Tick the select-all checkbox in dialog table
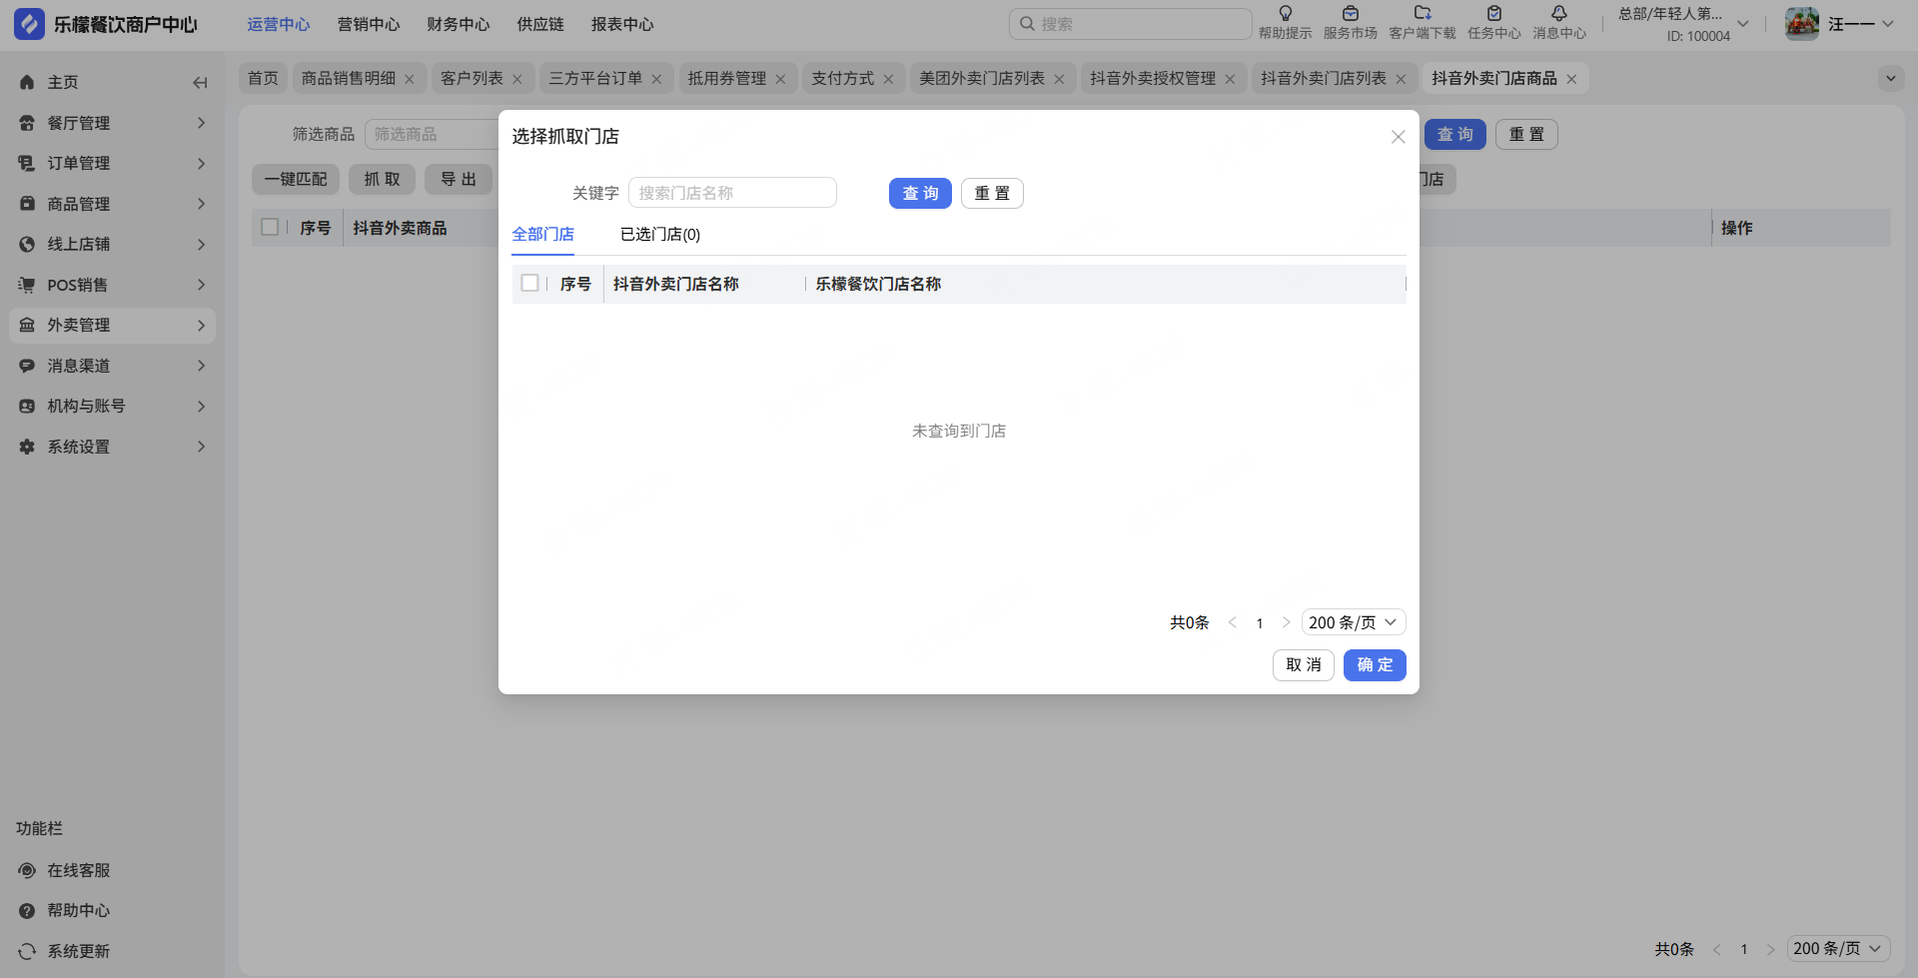The image size is (1918, 978). (530, 284)
